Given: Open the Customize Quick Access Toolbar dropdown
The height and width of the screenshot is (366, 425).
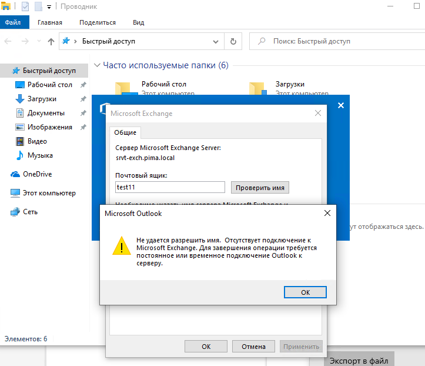Looking at the screenshot, I should [49, 7].
